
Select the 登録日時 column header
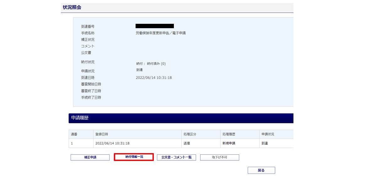[102, 134]
